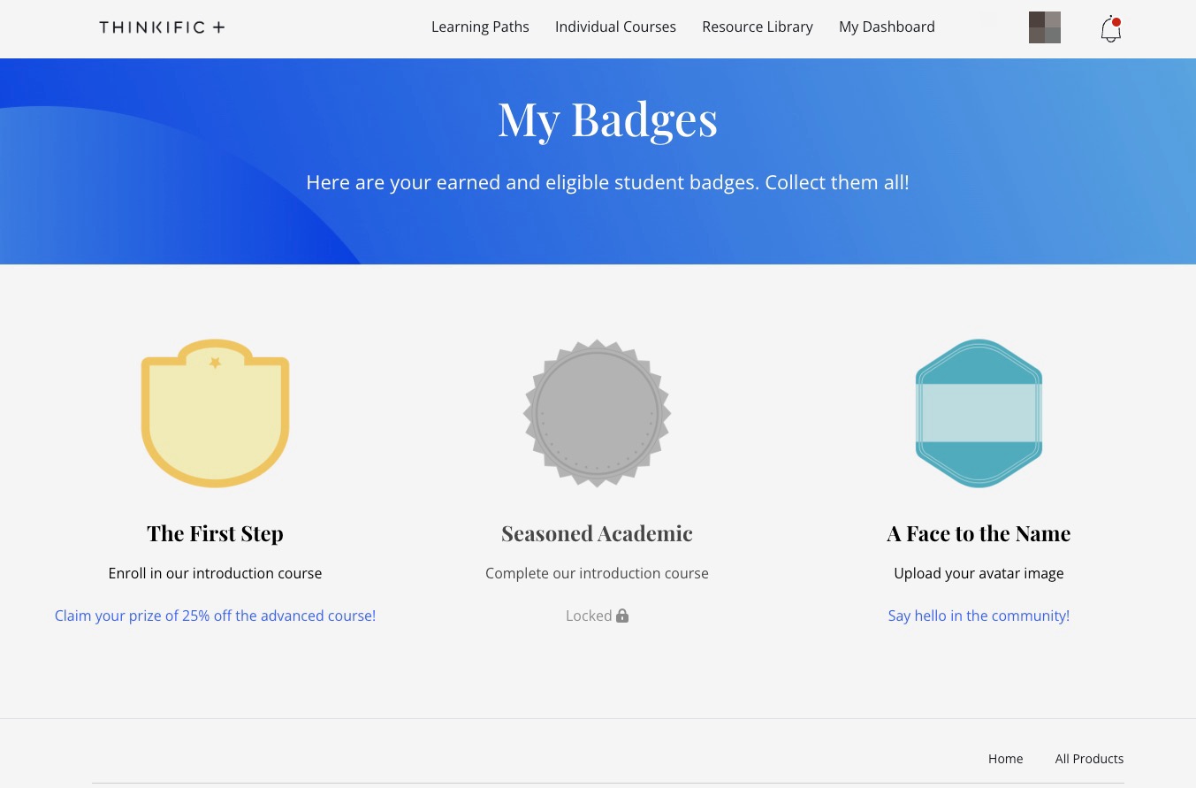Click the plus symbol in the Thinkific logo
The width and height of the screenshot is (1196, 788).
pyautogui.click(x=218, y=27)
